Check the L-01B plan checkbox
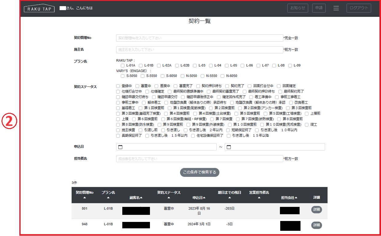This screenshot has height=236, width=381. pos(141,66)
